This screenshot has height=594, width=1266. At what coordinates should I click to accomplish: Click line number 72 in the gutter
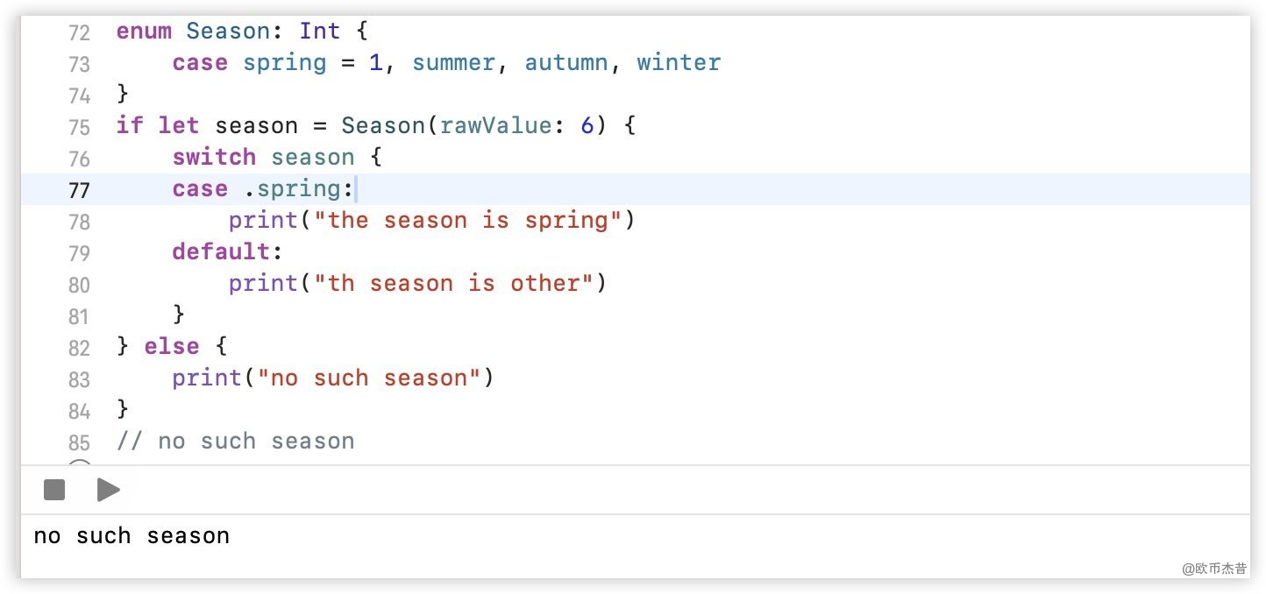click(x=79, y=32)
